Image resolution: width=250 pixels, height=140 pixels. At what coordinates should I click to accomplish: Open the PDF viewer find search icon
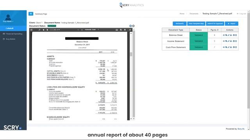pos(39,30)
